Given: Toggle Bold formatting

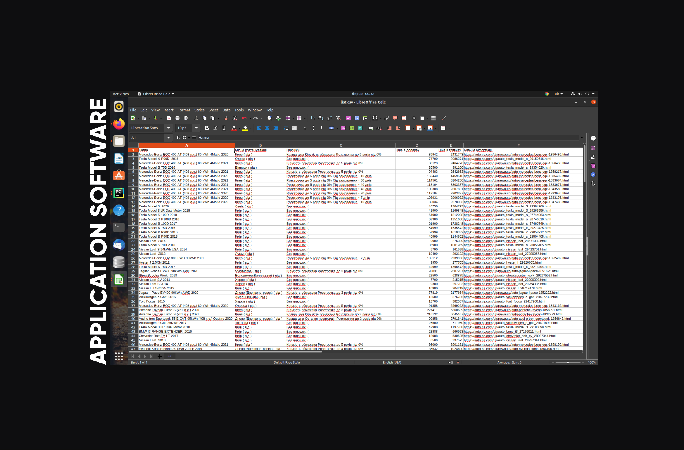Looking at the screenshot, I should [207, 128].
